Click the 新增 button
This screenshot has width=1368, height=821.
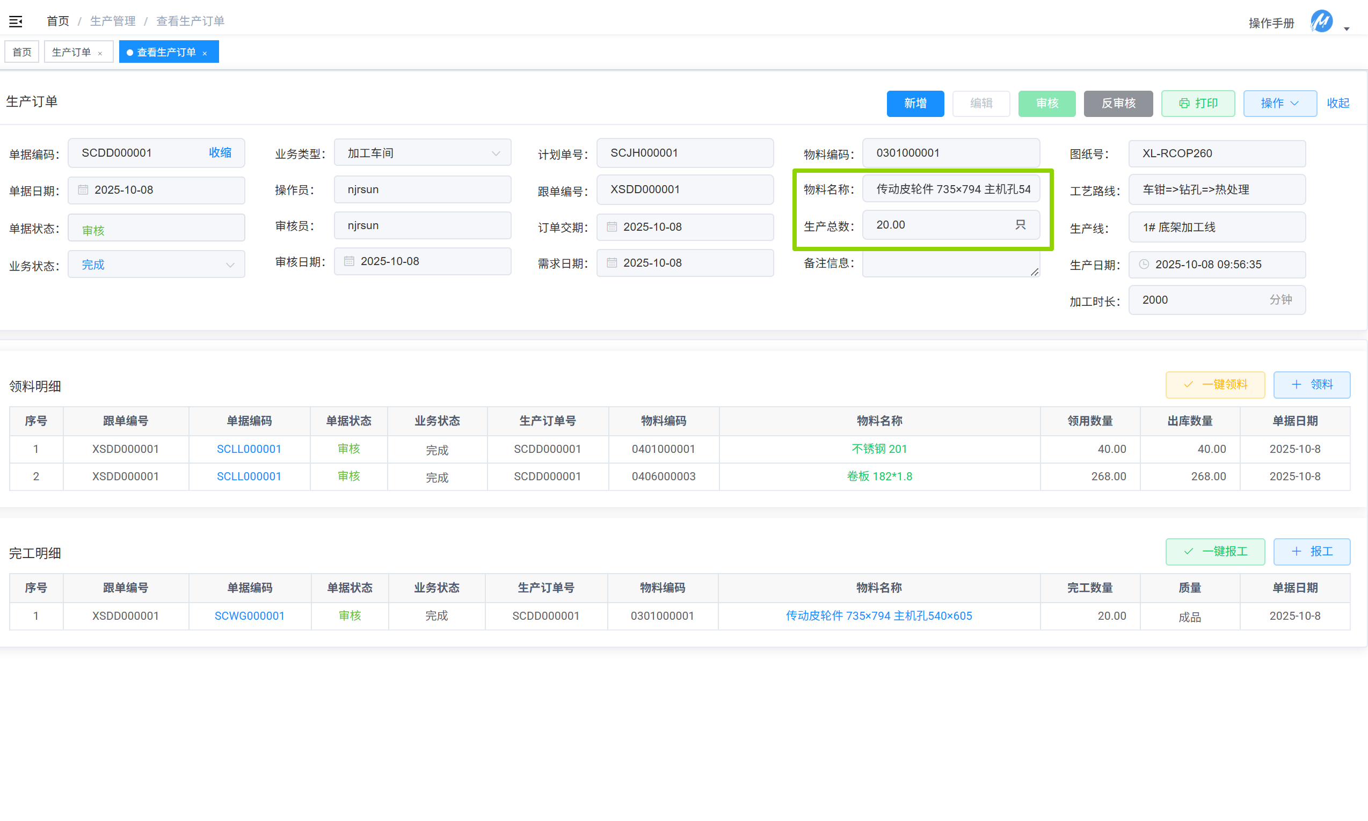pos(915,104)
